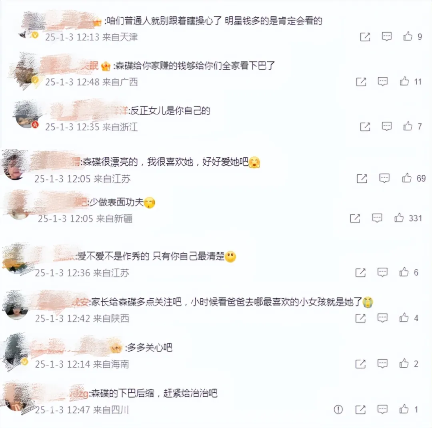Reply to the 海南 comment '多多关心吧'
This screenshot has height=428, width=432.
(x=382, y=364)
